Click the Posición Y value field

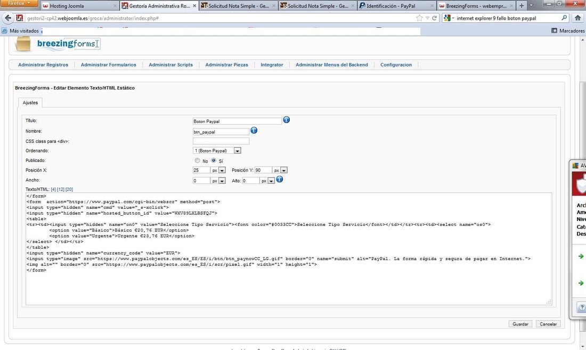coord(263,170)
